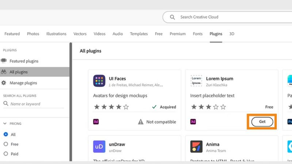Click the 'Avatars for design mockups' description
This screenshot has height=164, width=292.
[x=120, y=95]
